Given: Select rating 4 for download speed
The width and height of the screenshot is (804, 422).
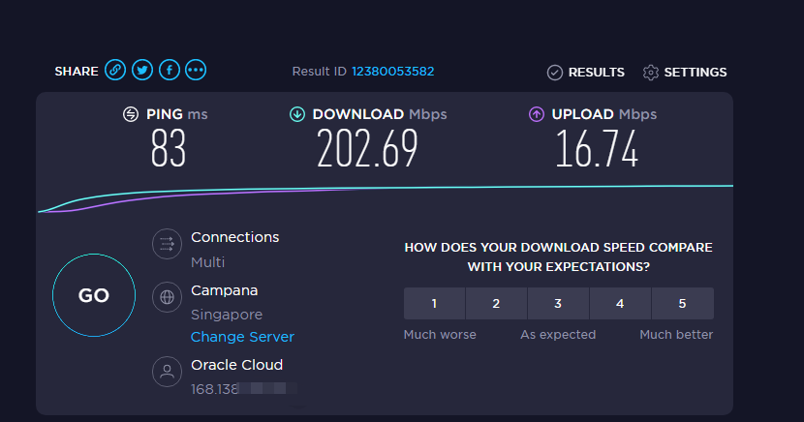Looking at the screenshot, I should (x=620, y=304).
